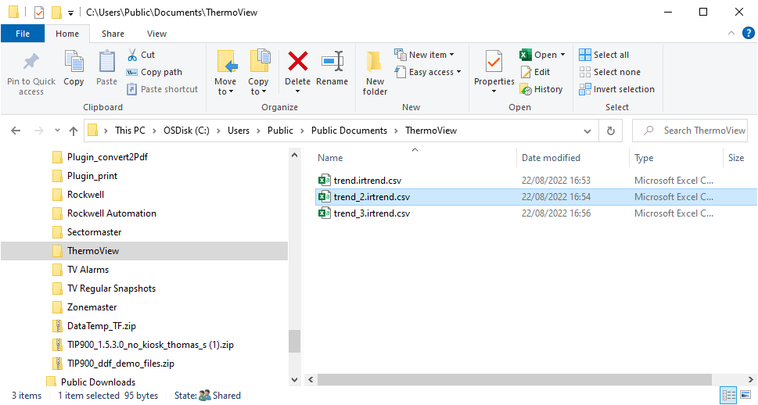Select TIP900_ddf_demo_files.zip in the tree

(120, 364)
